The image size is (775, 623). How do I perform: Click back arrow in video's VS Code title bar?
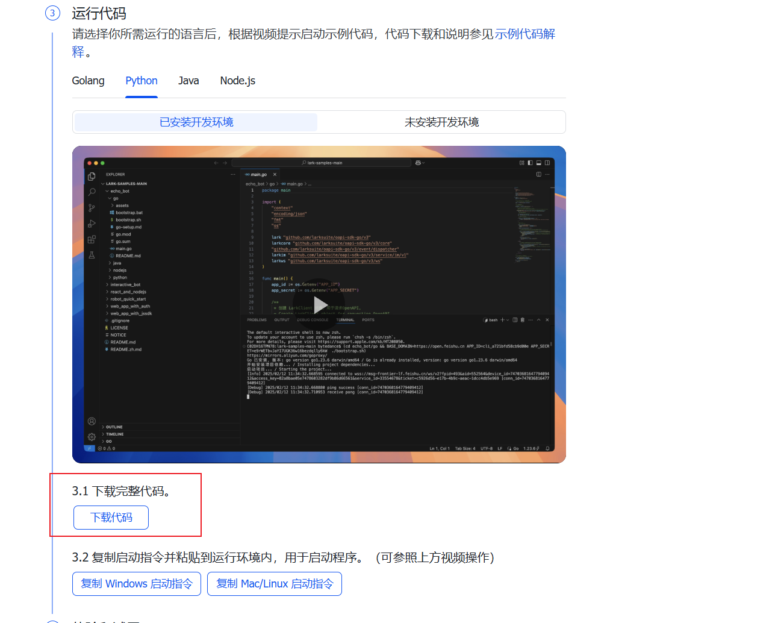click(216, 163)
